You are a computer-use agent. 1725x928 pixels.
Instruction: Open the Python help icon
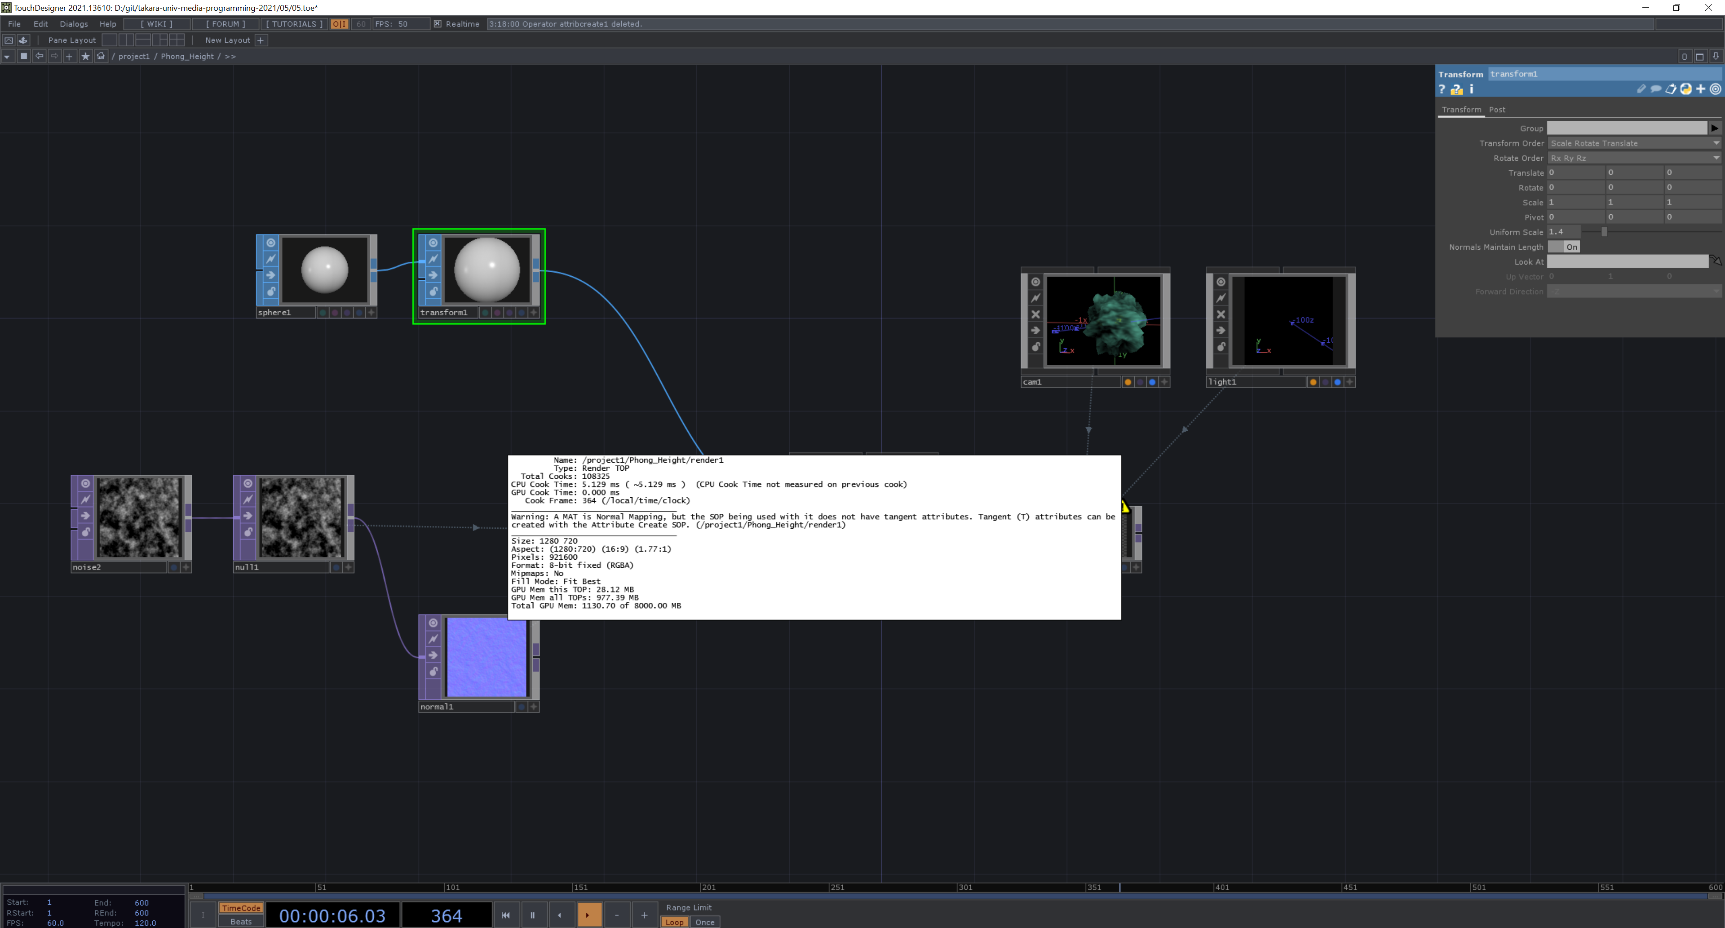click(x=1456, y=89)
